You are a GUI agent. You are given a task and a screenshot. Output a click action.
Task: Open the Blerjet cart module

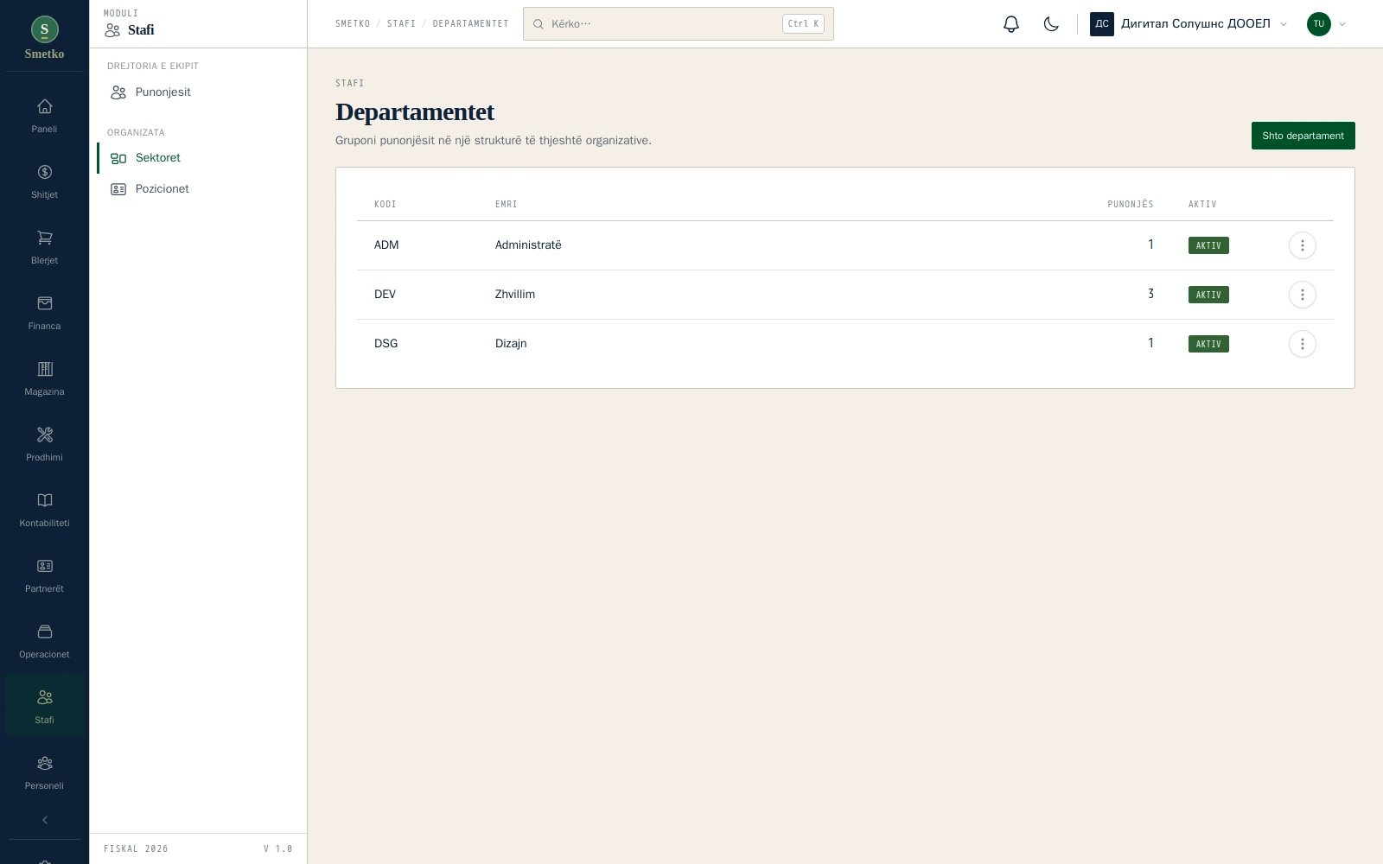coord(44,248)
